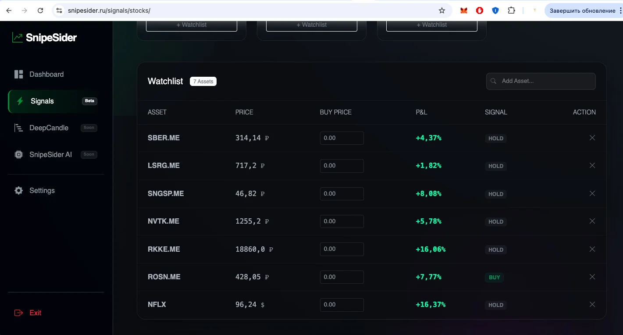Delete RKKE.ME row with its X icon

(592, 249)
